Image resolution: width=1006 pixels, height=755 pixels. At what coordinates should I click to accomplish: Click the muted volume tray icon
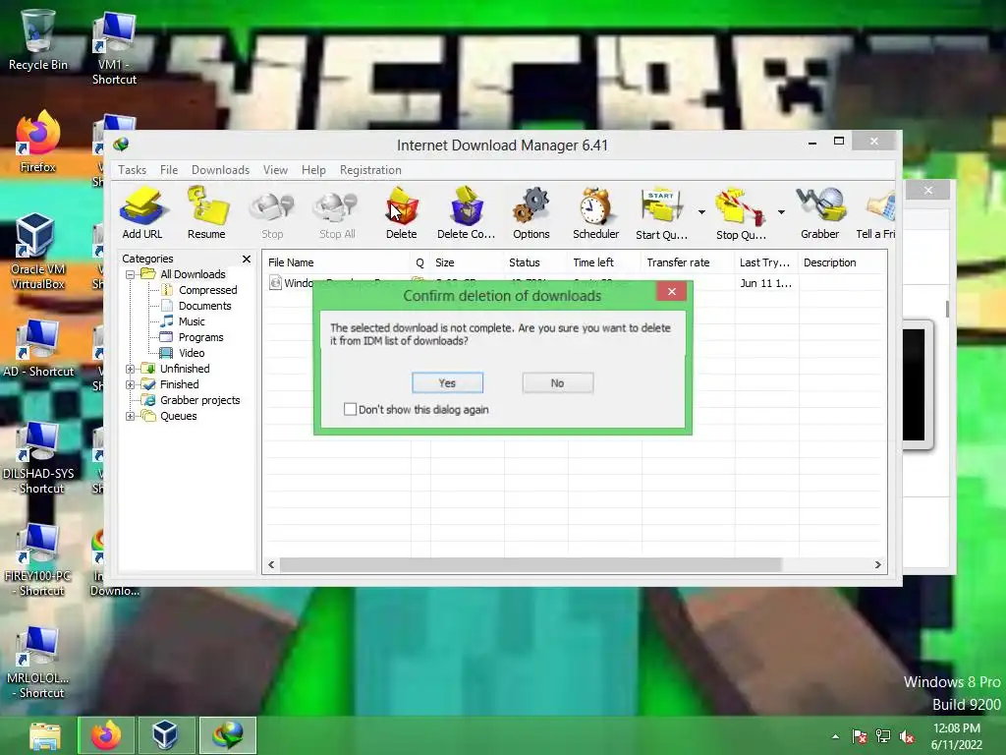(x=907, y=736)
